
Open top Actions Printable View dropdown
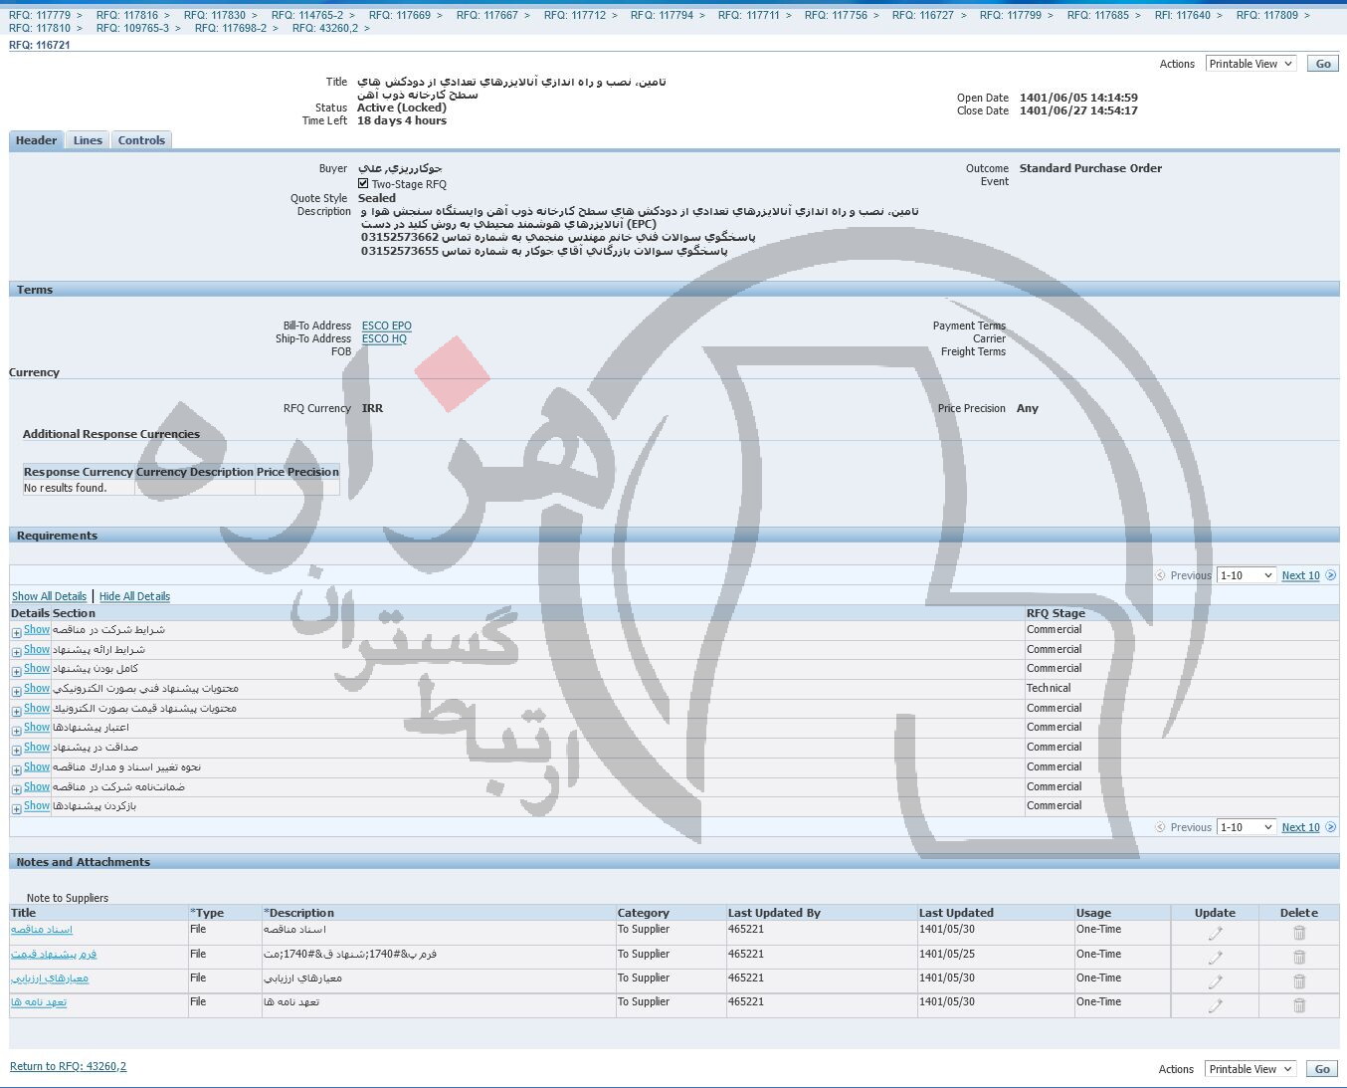click(x=1251, y=64)
